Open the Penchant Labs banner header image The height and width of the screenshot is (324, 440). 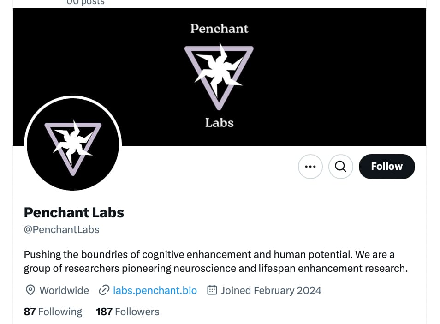[220, 77]
